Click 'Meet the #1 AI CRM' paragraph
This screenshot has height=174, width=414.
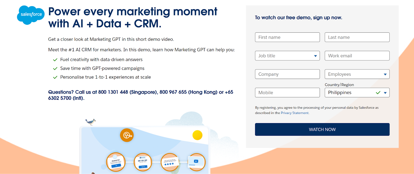(142, 50)
